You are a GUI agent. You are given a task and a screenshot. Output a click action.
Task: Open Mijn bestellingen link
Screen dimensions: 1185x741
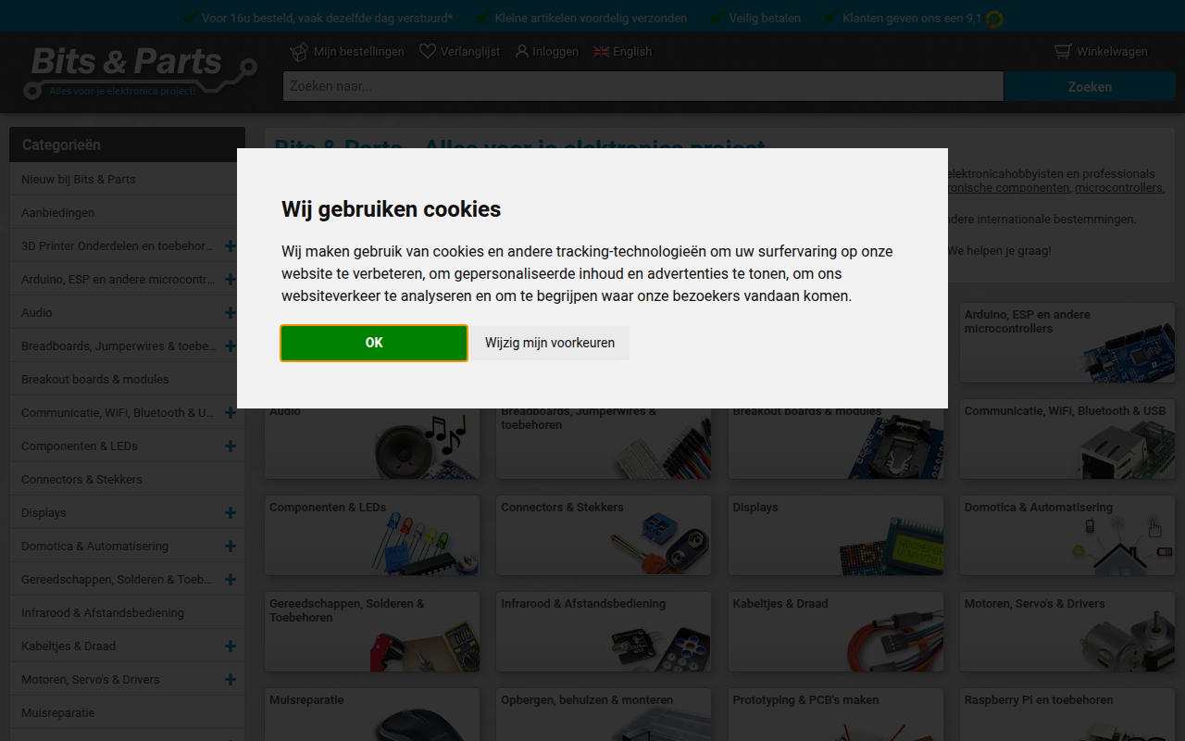(x=359, y=52)
